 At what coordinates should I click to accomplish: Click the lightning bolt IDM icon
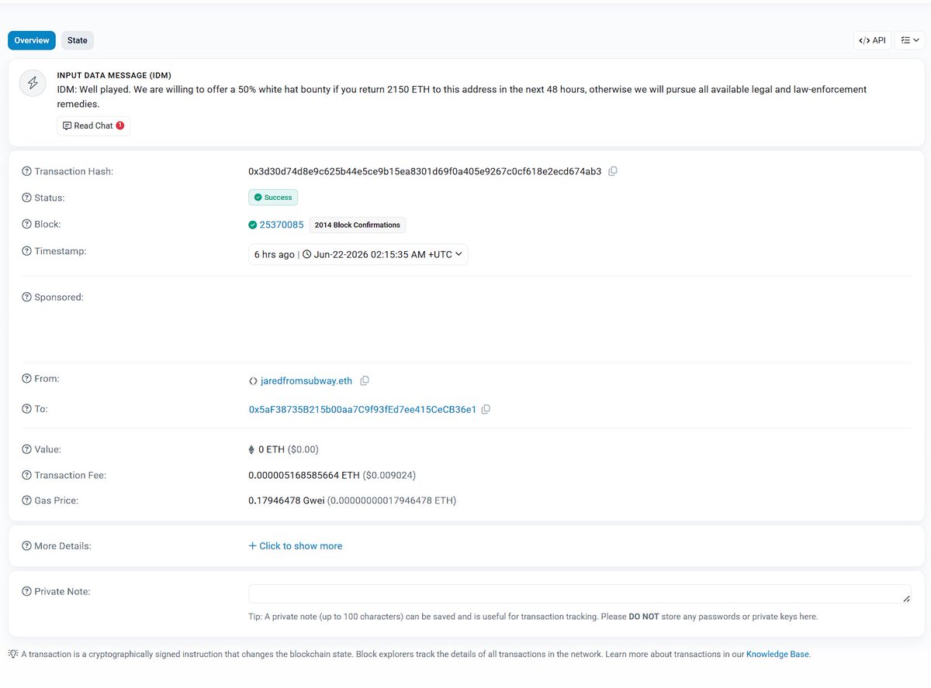tap(33, 84)
